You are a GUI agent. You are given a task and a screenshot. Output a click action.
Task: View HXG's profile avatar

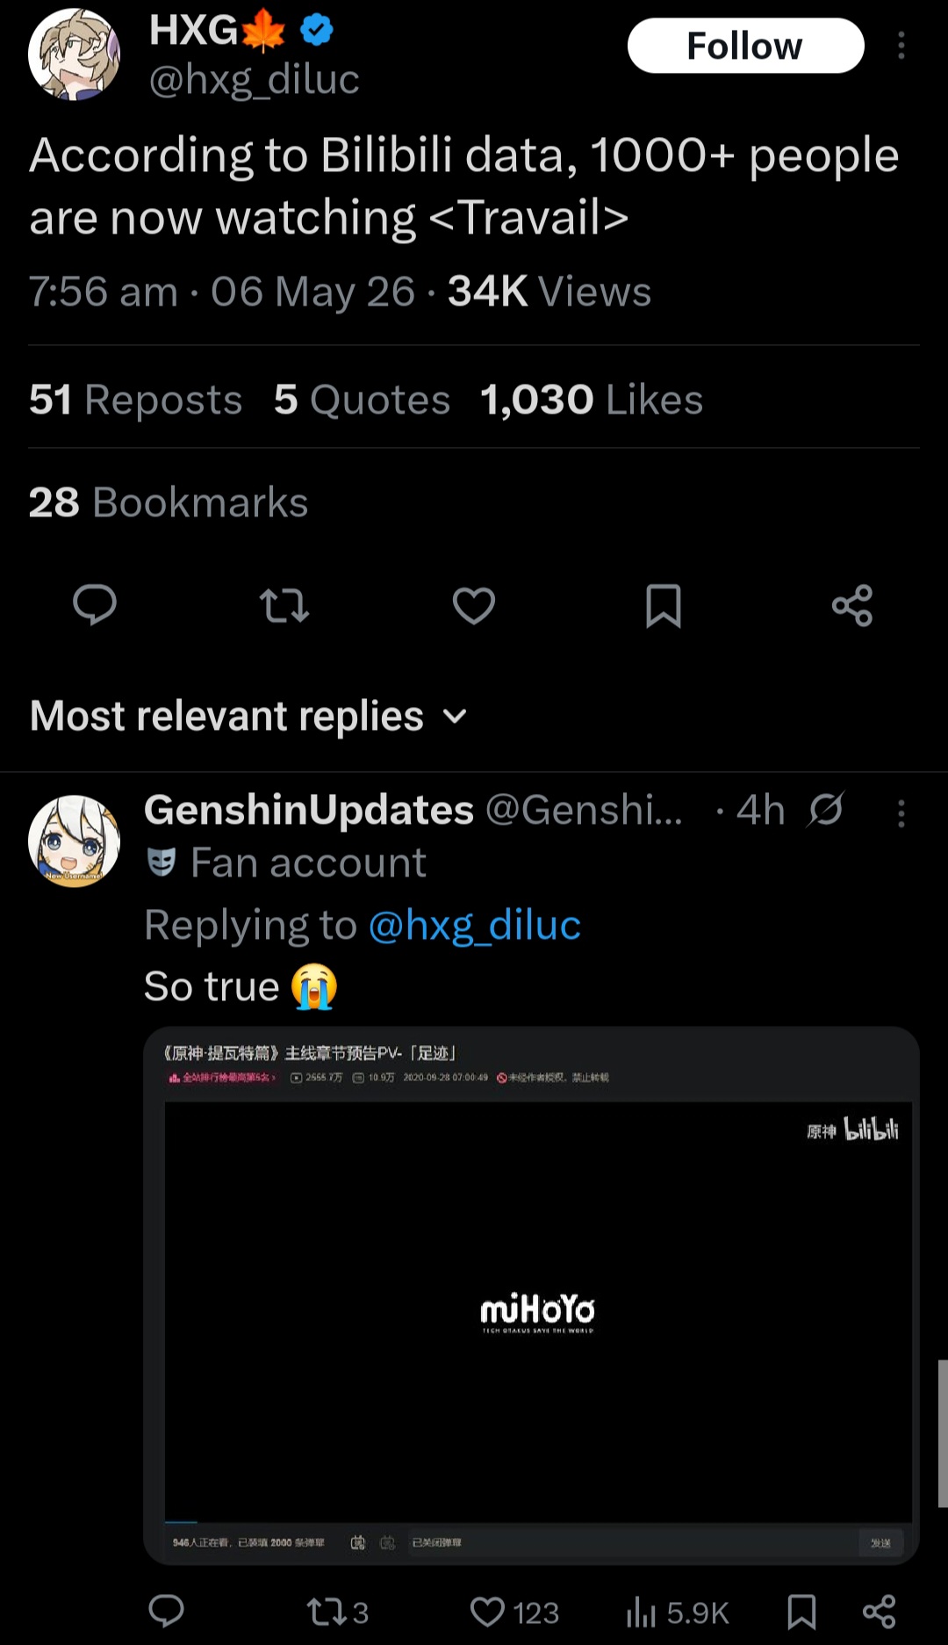click(74, 54)
